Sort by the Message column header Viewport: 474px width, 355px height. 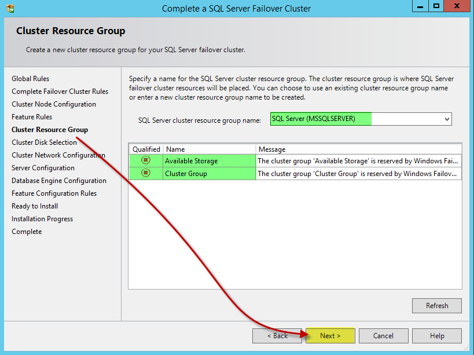(359, 149)
